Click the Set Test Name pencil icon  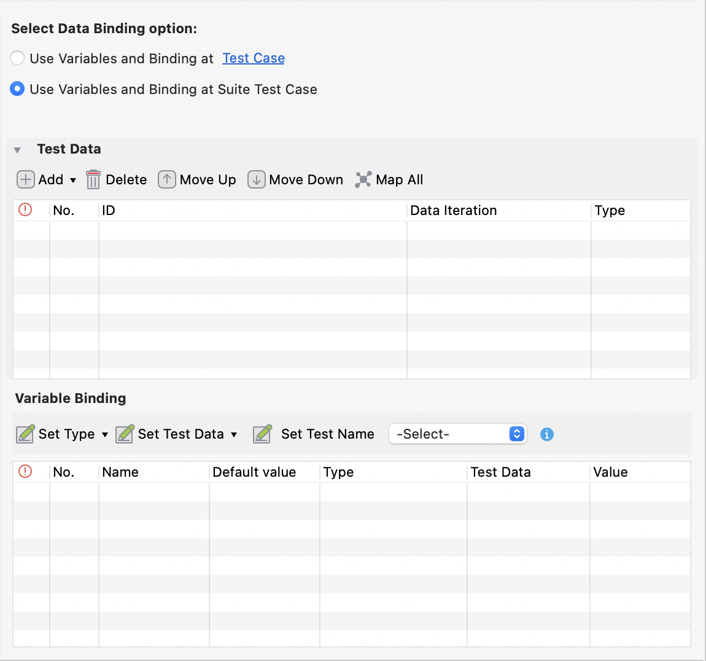263,434
